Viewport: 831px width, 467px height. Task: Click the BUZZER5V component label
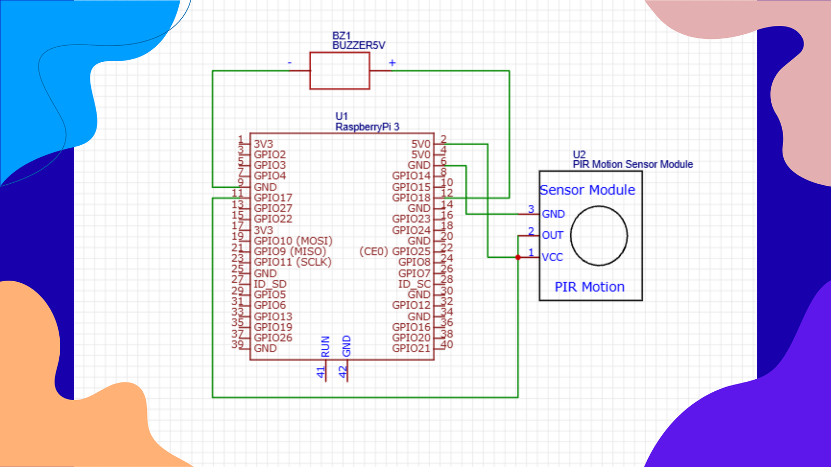click(x=359, y=45)
